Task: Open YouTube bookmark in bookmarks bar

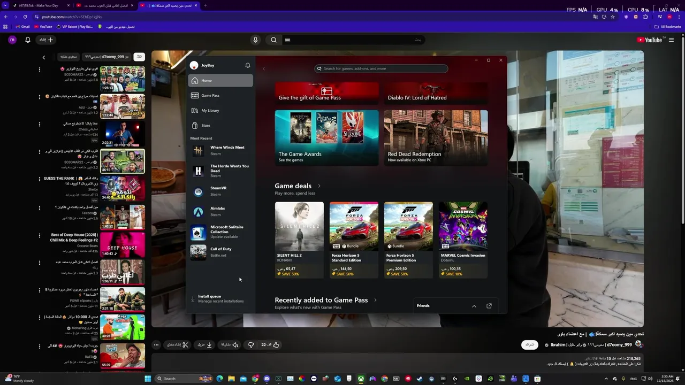Action: [x=43, y=27]
